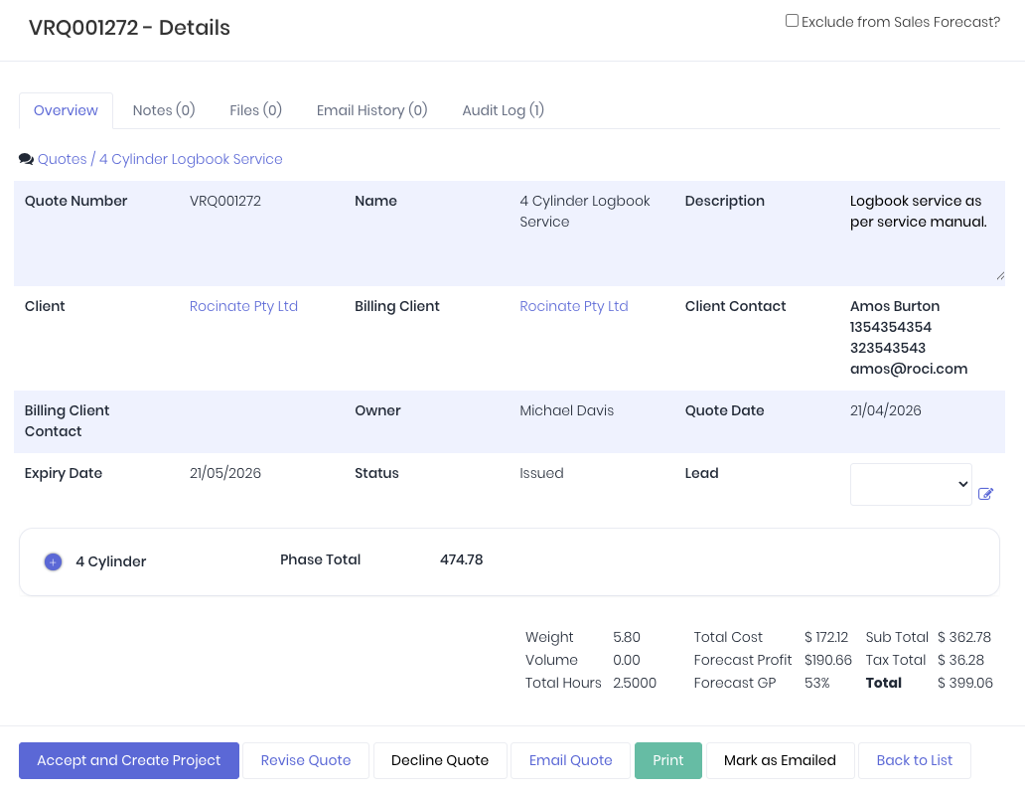Viewport: 1025px width, 792px height.
Task: Click the Status value Issued
Action: [x=541, y=473]
